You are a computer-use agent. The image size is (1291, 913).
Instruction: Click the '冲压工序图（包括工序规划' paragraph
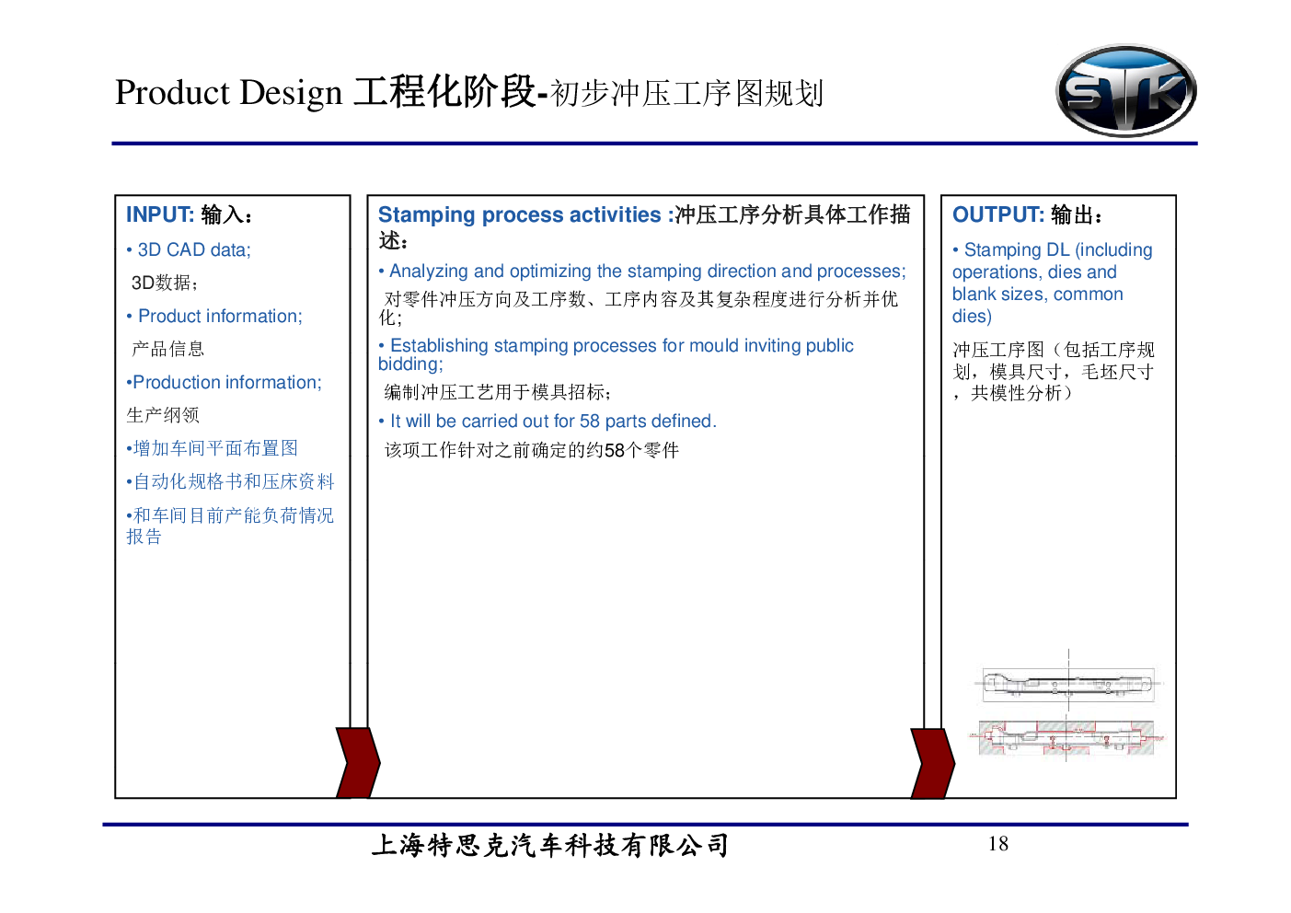[x=1054, y=371]
